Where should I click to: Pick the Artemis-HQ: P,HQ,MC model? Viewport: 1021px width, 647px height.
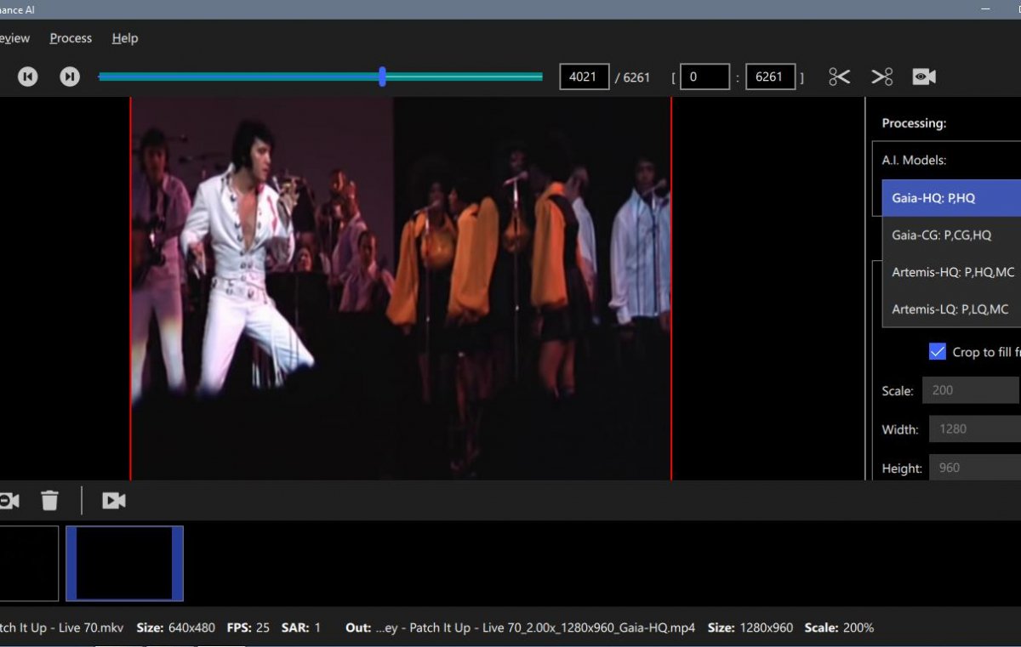coord(951,272)
